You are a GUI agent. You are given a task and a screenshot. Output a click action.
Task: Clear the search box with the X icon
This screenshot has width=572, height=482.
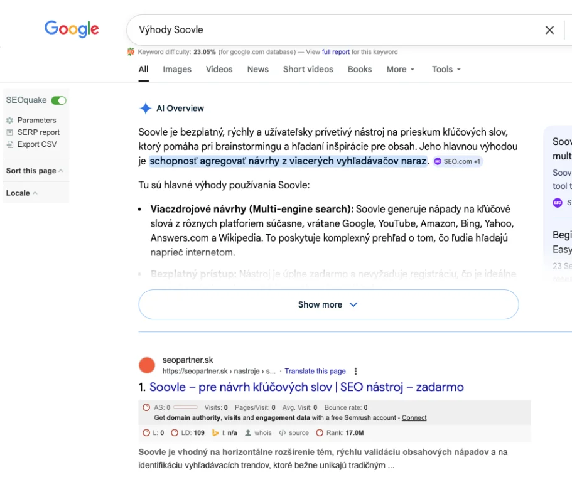[x=549, y=30]
